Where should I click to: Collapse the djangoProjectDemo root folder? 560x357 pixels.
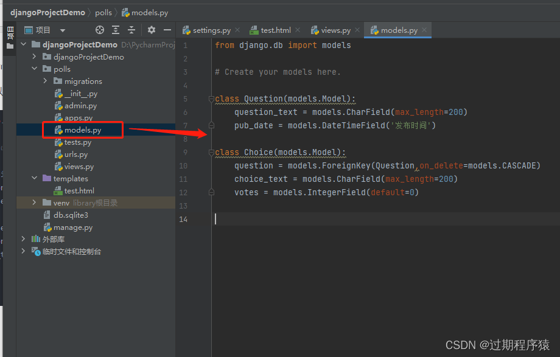(24, 44)
